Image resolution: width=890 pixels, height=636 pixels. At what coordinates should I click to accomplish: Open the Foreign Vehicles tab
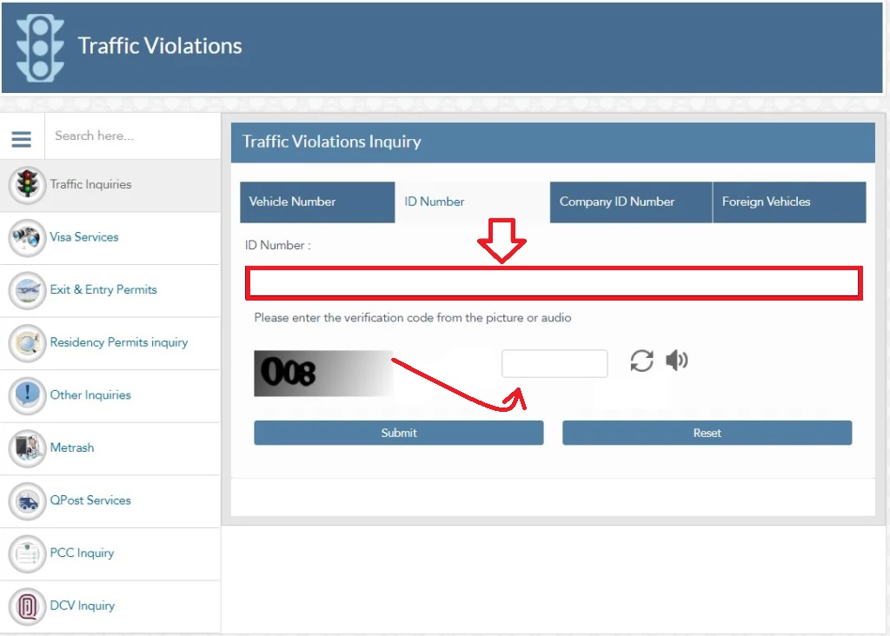(788, 202)
